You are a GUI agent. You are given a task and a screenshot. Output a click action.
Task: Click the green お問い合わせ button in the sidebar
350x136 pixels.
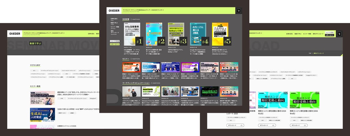pyautogui.click(x=115, y=44)
